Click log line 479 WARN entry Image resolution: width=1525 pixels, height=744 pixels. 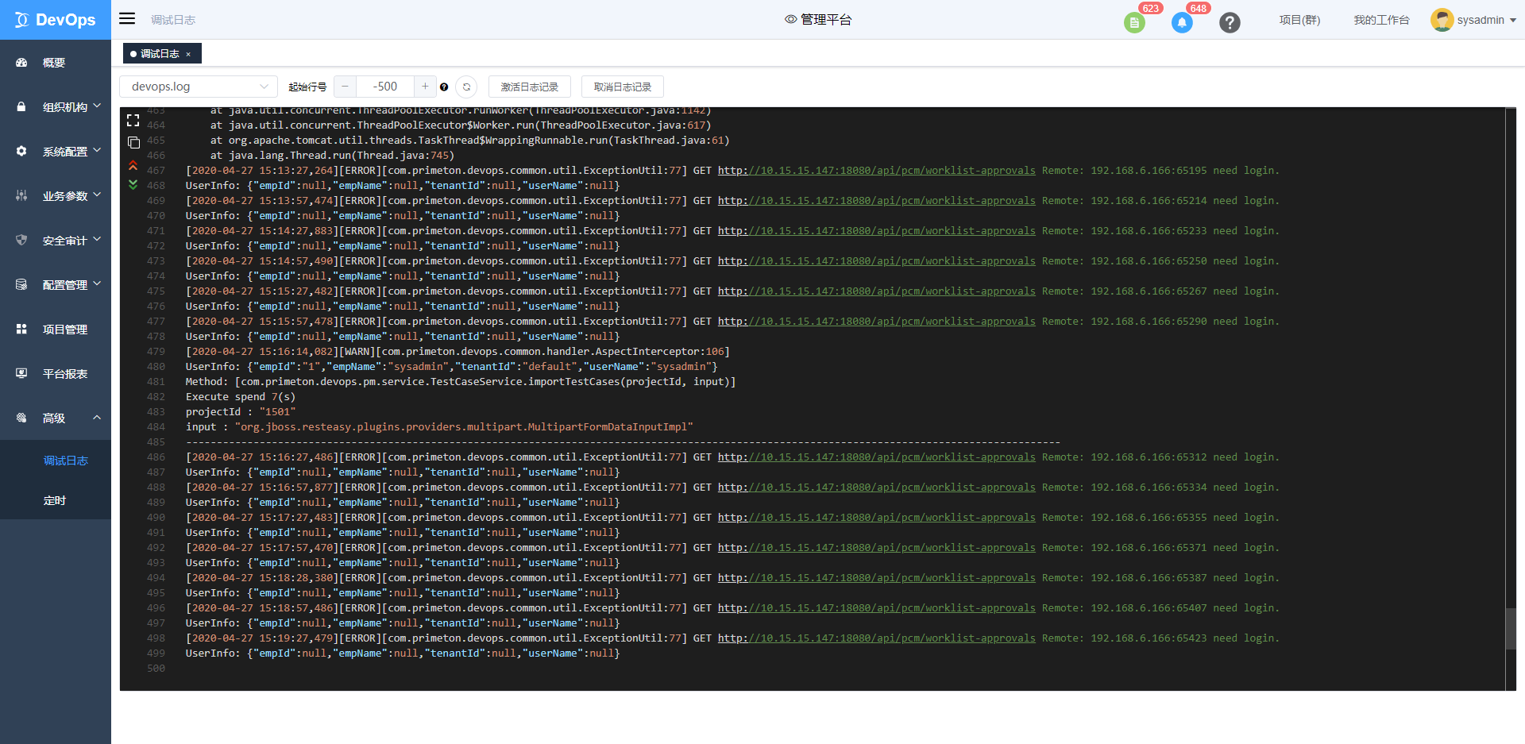pyautogui.click(x=457, y=352)
